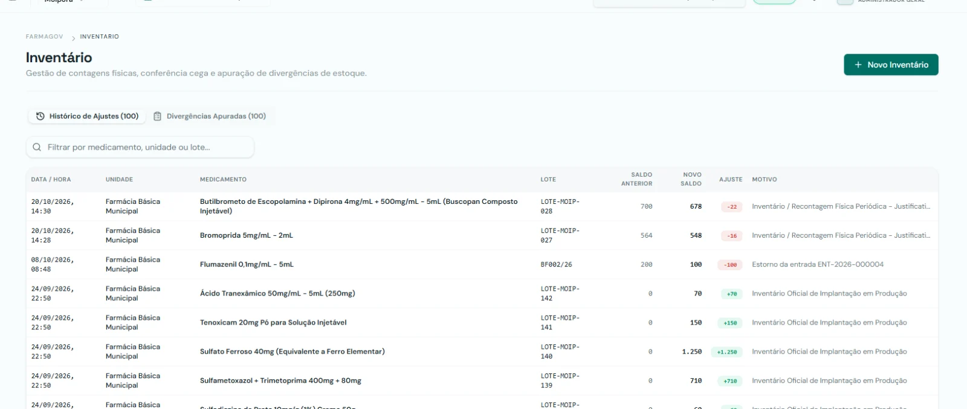
Task: Go to the FARMAGOV breadcrumb link
Action: pyautogui.click(x=44, y=37)
